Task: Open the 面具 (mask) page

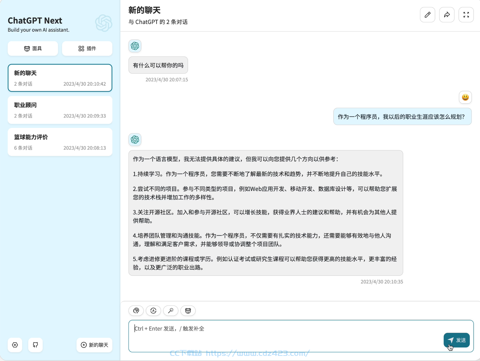Action: pos(33,49)
